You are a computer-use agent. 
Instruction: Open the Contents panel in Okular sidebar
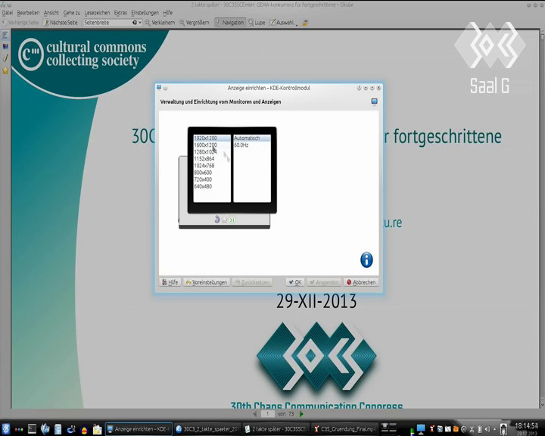coord(5,34)
